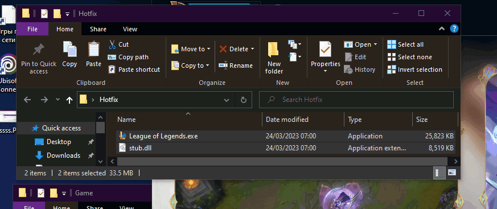Screen dimensions: 497x209
Task: Click New folder icon in Hotfix title bar
Action: pyautogui.click(x=57, y=14)
